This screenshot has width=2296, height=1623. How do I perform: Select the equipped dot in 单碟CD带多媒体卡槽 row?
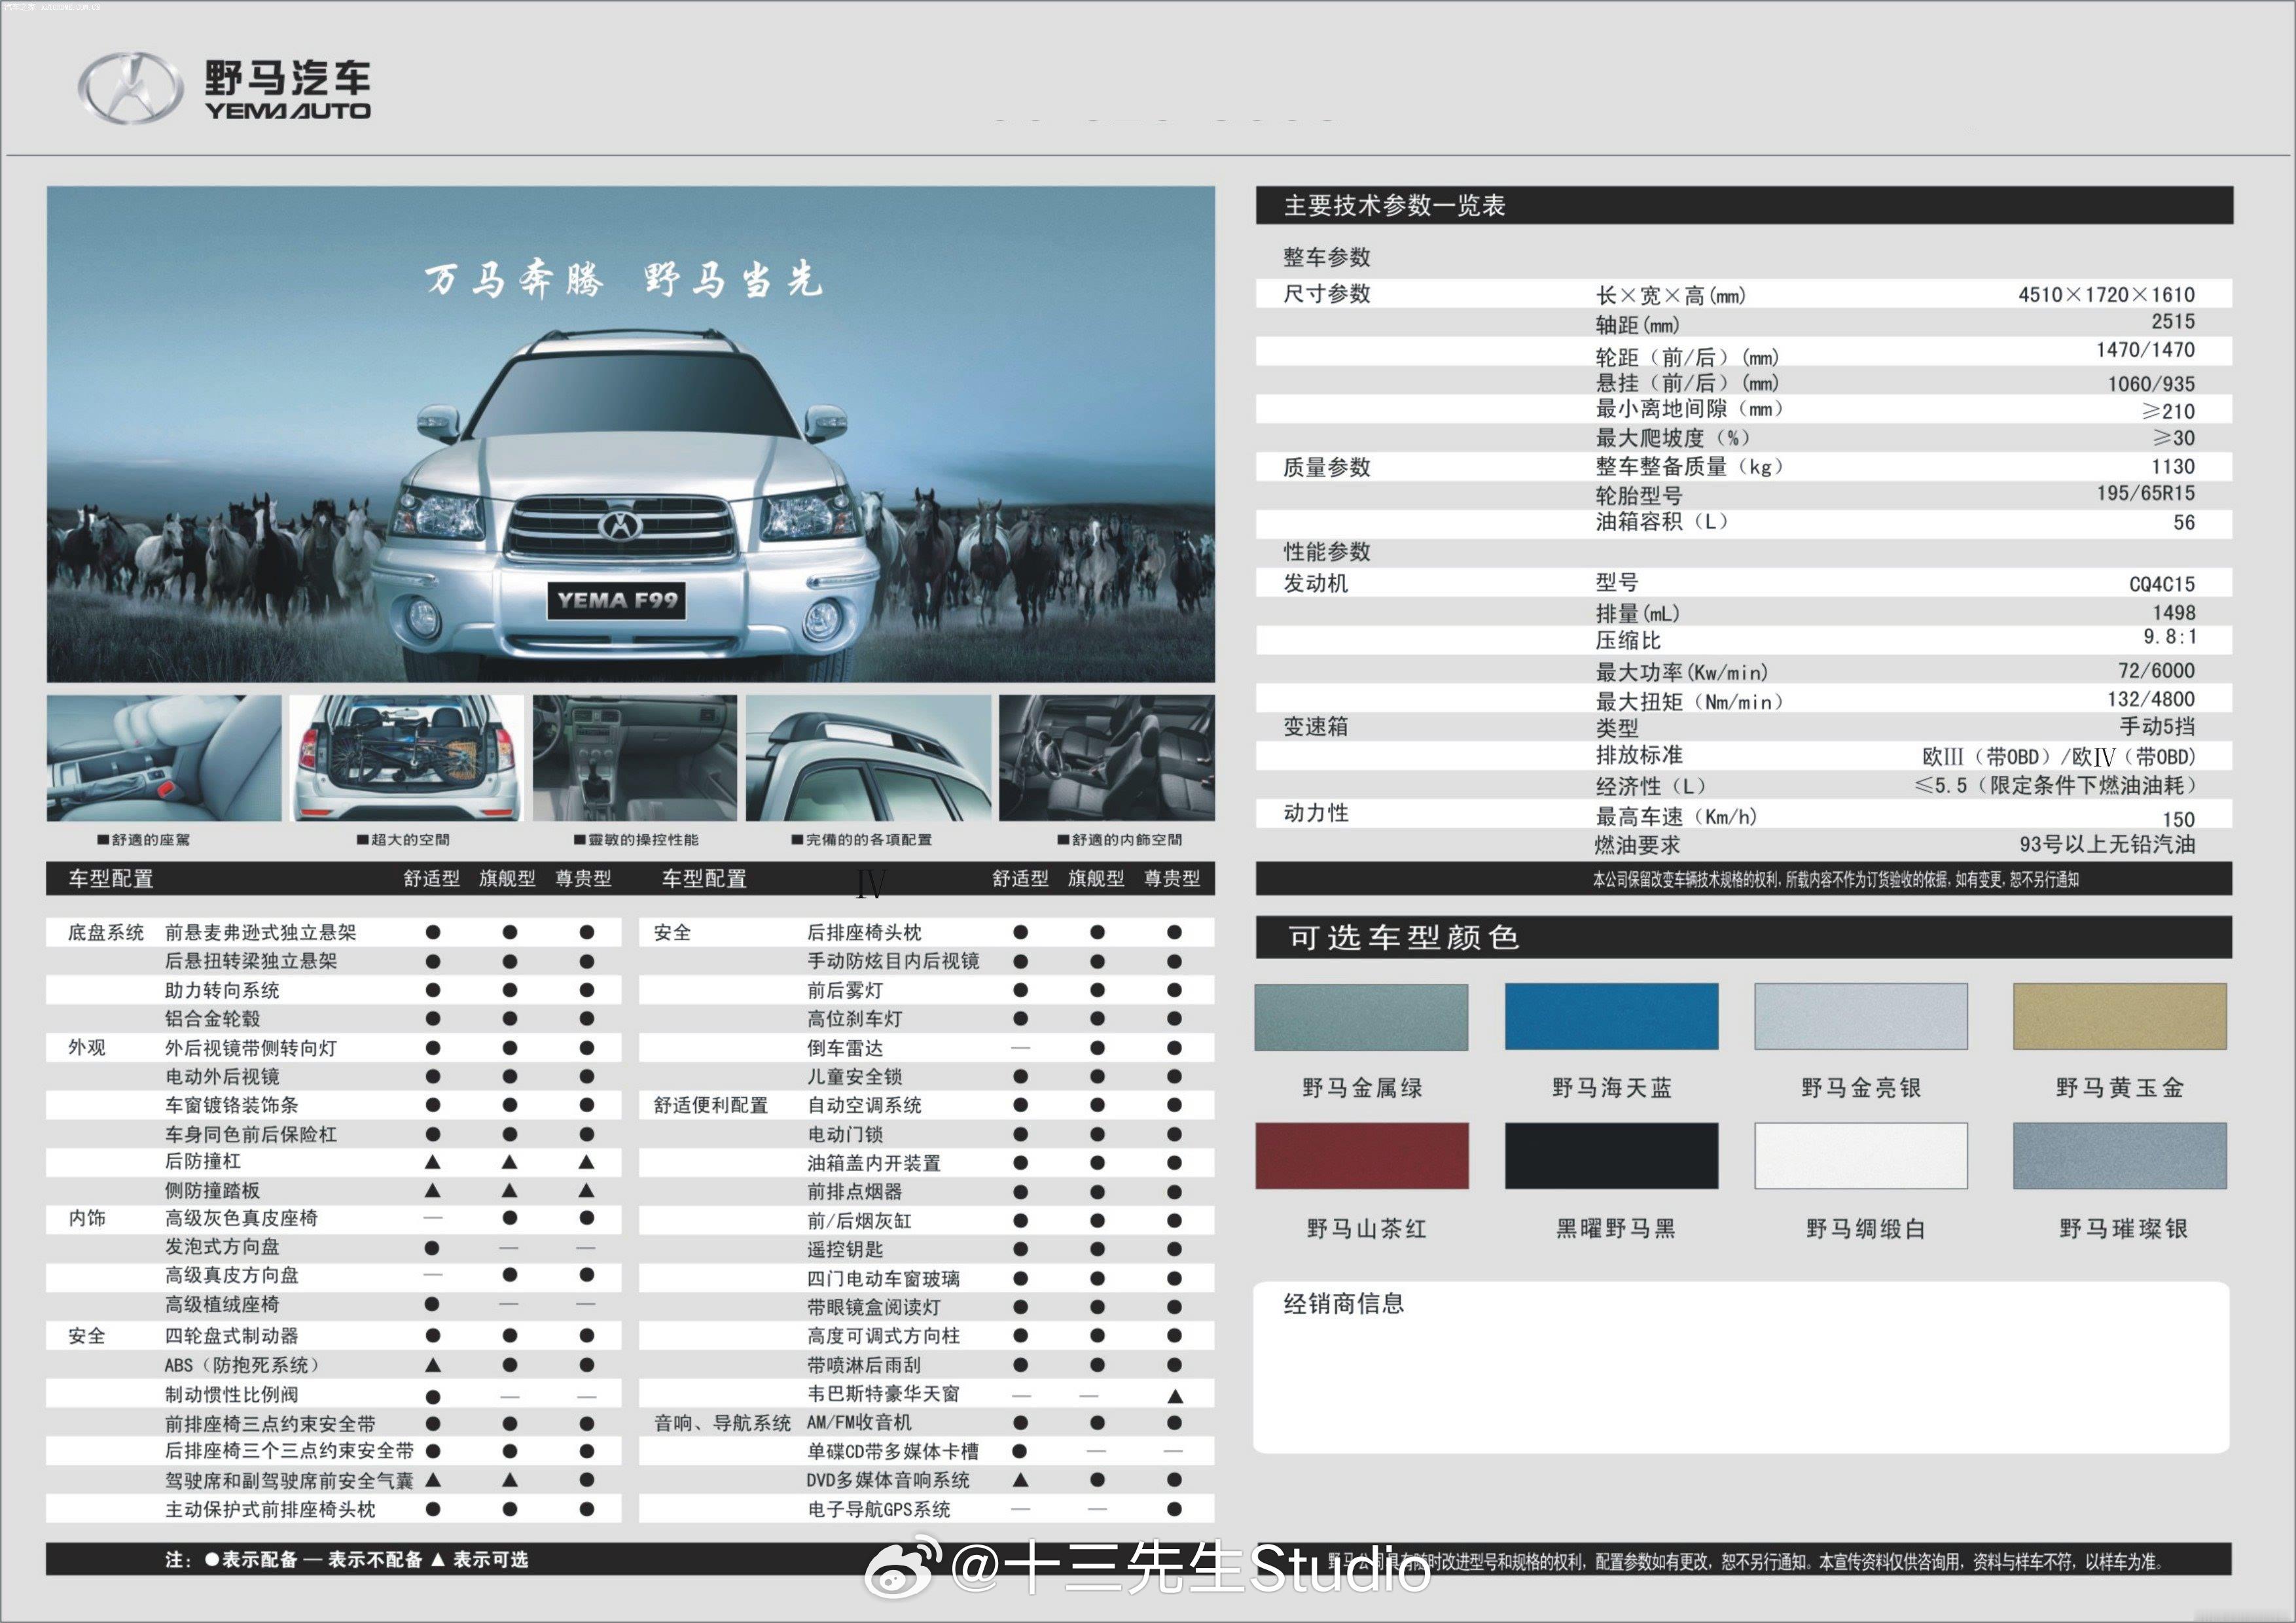(x=1020, y=1450)
